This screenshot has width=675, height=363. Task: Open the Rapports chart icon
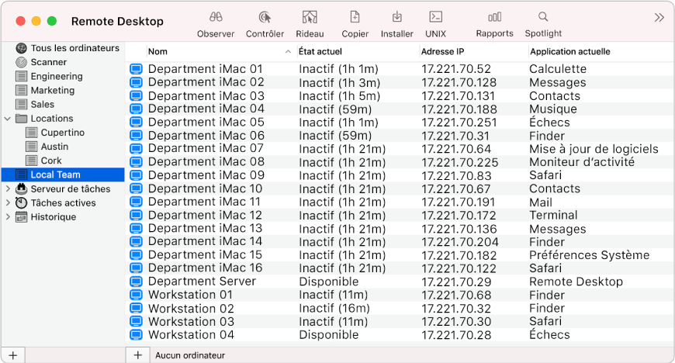click(x=494, y=17)
